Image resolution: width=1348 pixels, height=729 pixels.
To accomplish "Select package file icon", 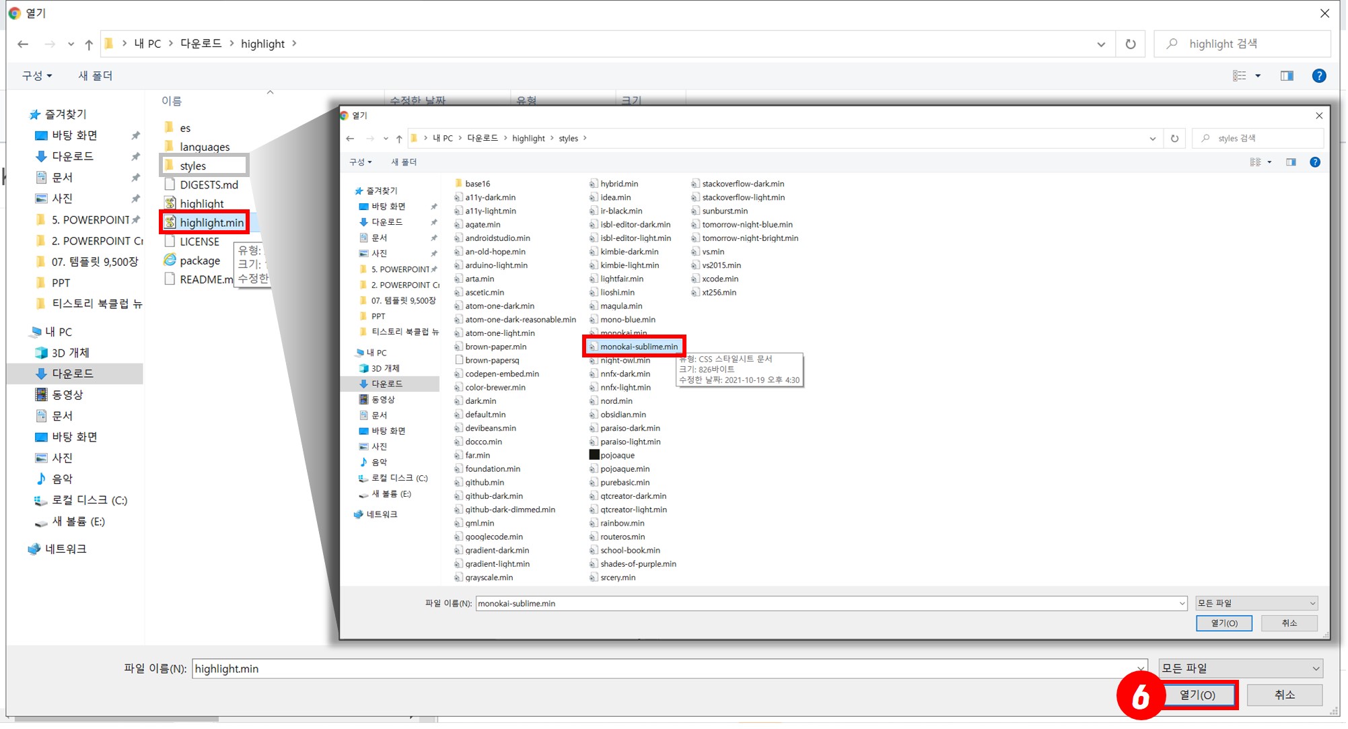I will (x=170, y=261).
